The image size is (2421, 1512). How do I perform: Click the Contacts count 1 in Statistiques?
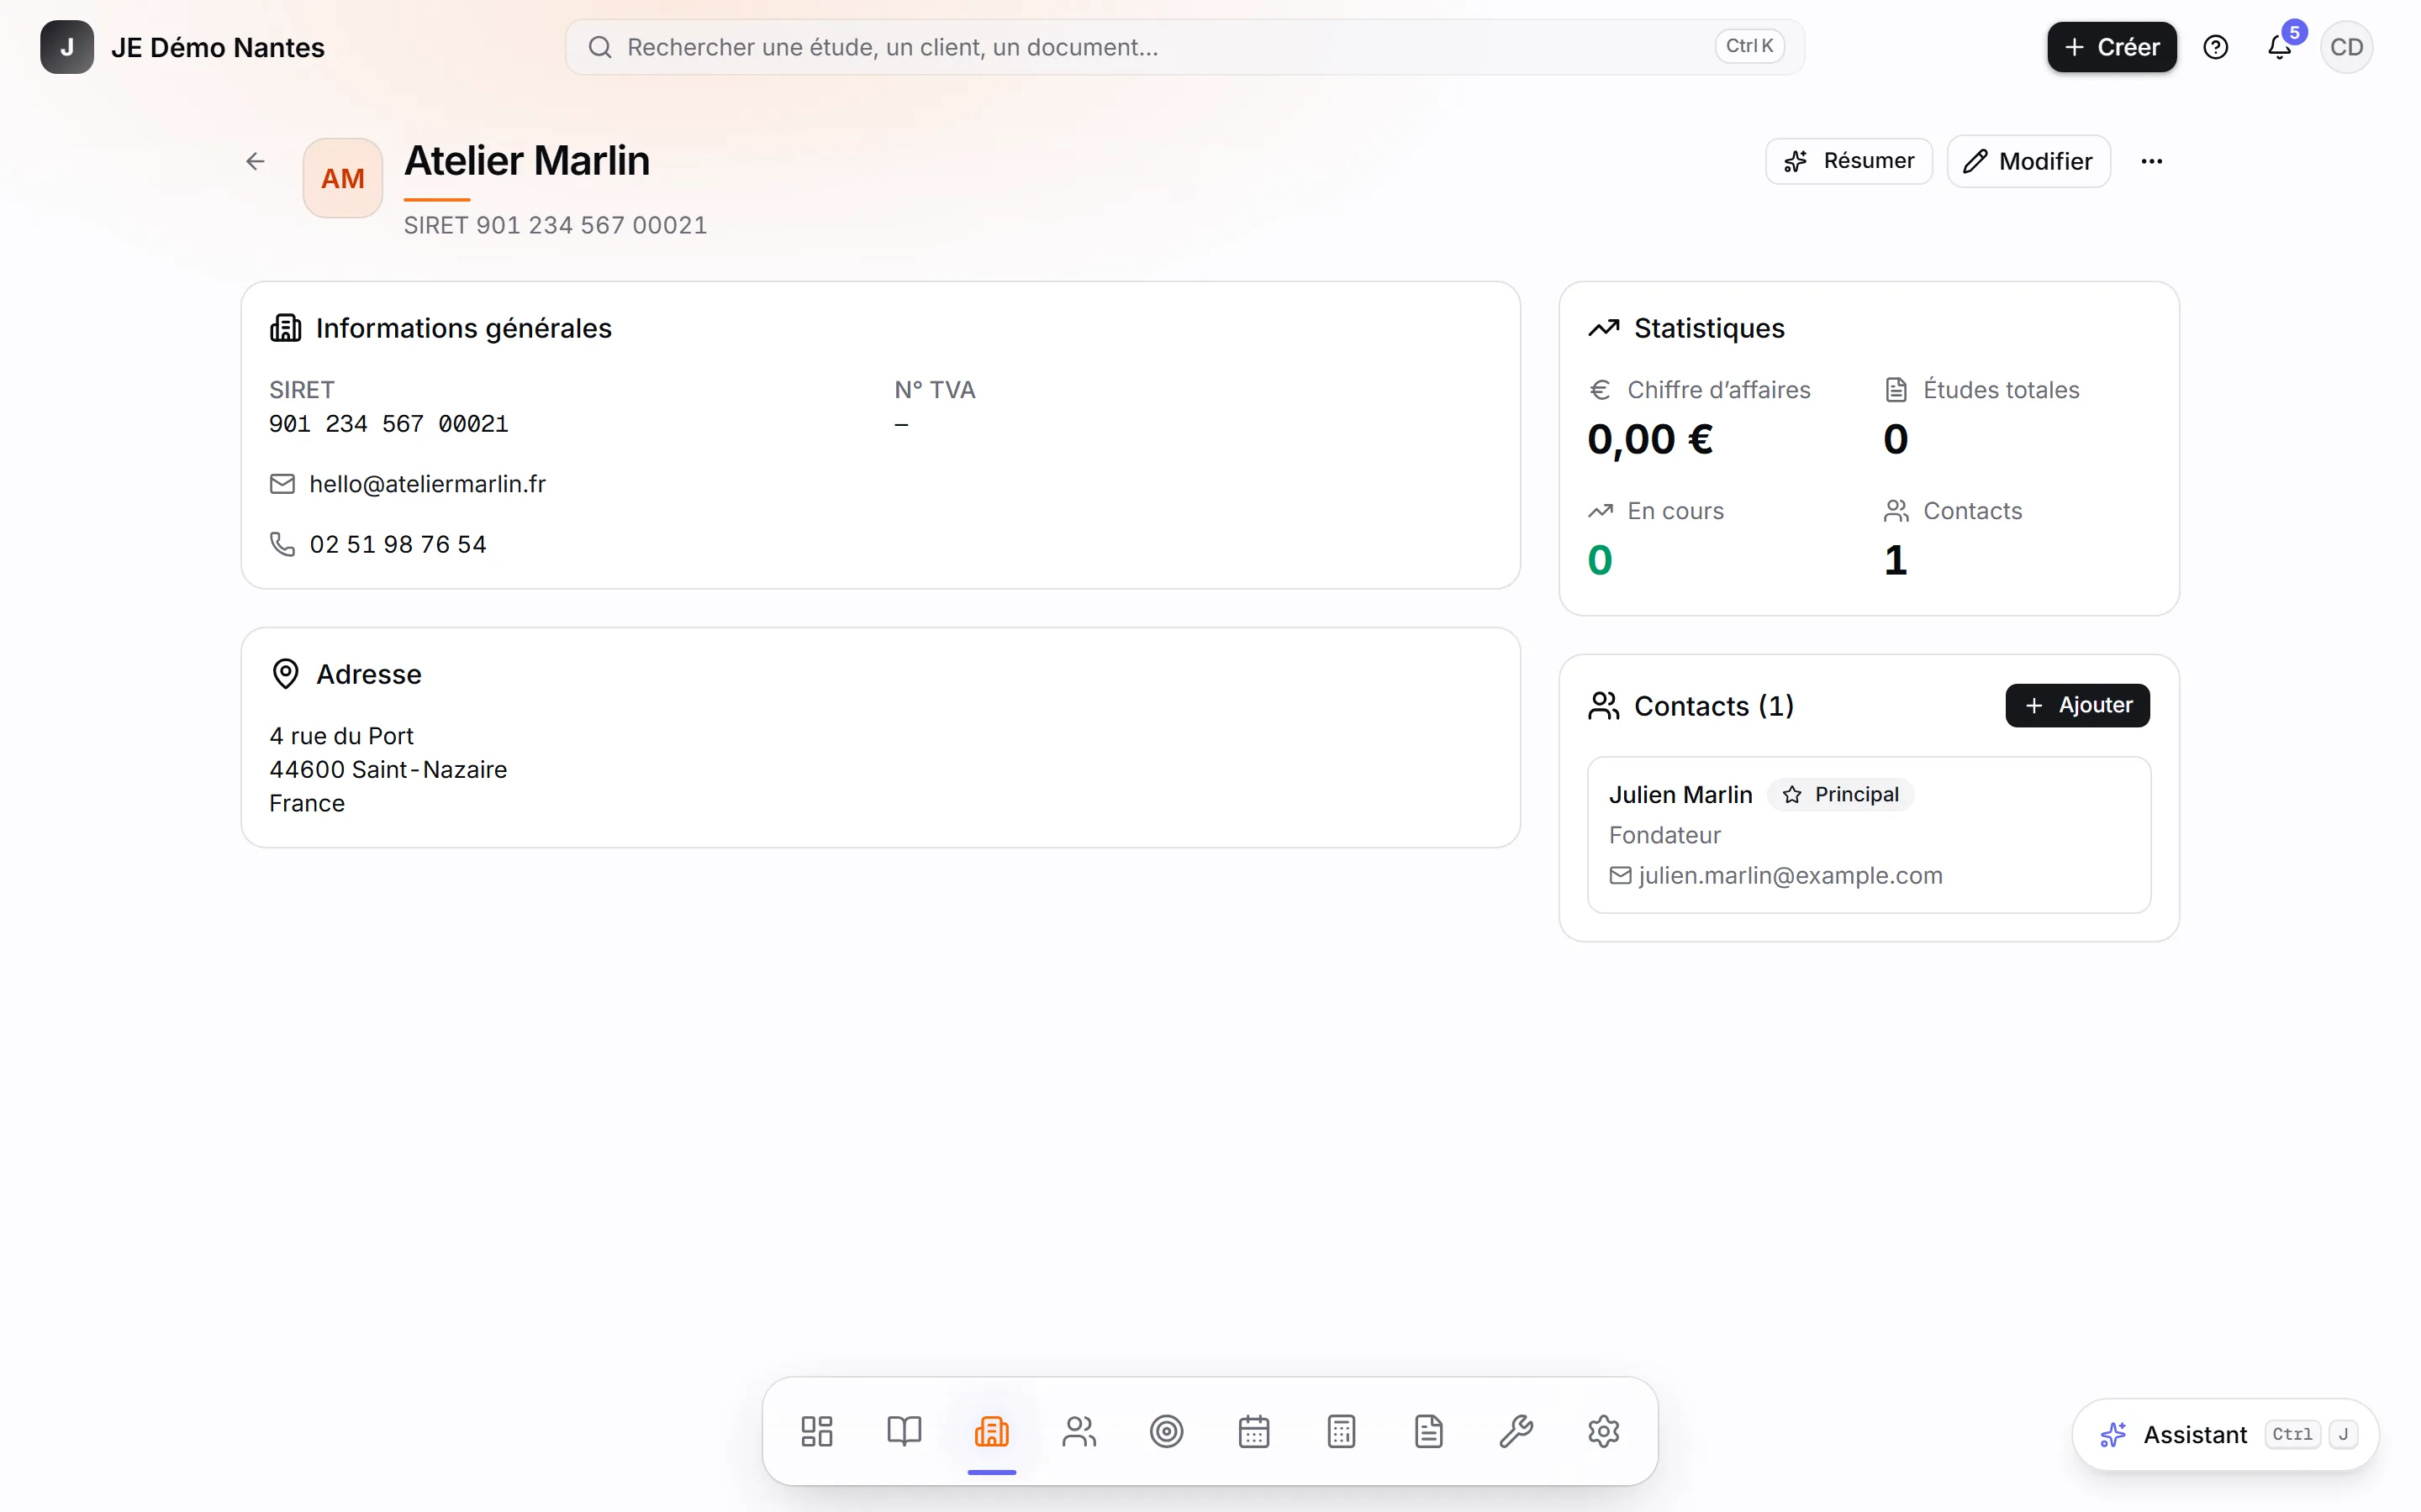pos(1896,560)
